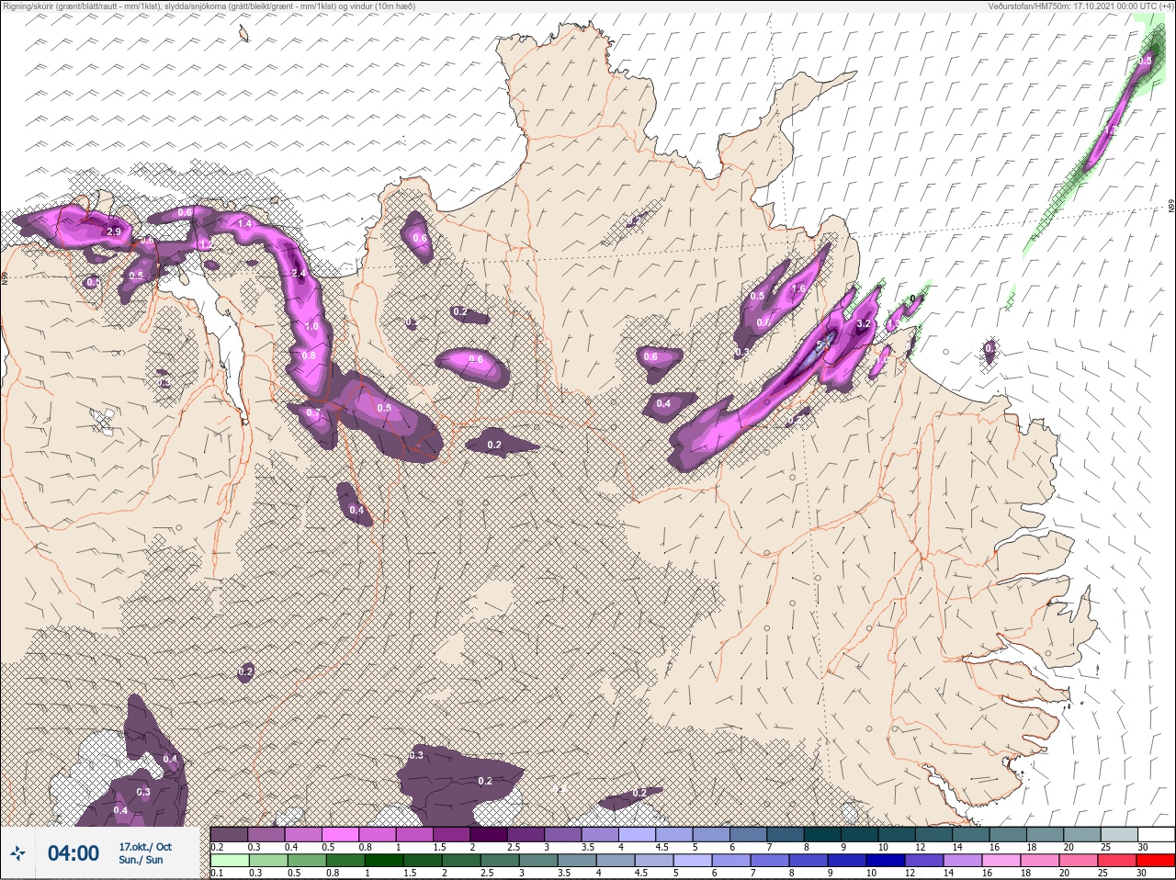
Task: Click the 1.4 precipitation value on the map
Action: click(x=244, y=223)
